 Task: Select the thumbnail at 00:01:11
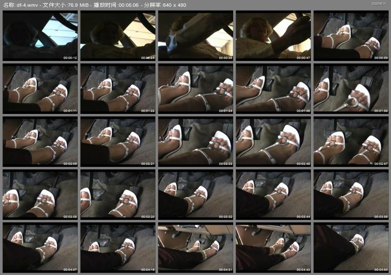click(40, 89)
